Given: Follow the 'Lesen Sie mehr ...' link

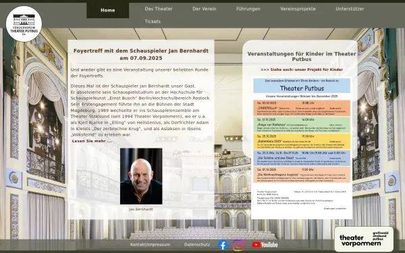Looking at the screenshot, I should [92, 141].
